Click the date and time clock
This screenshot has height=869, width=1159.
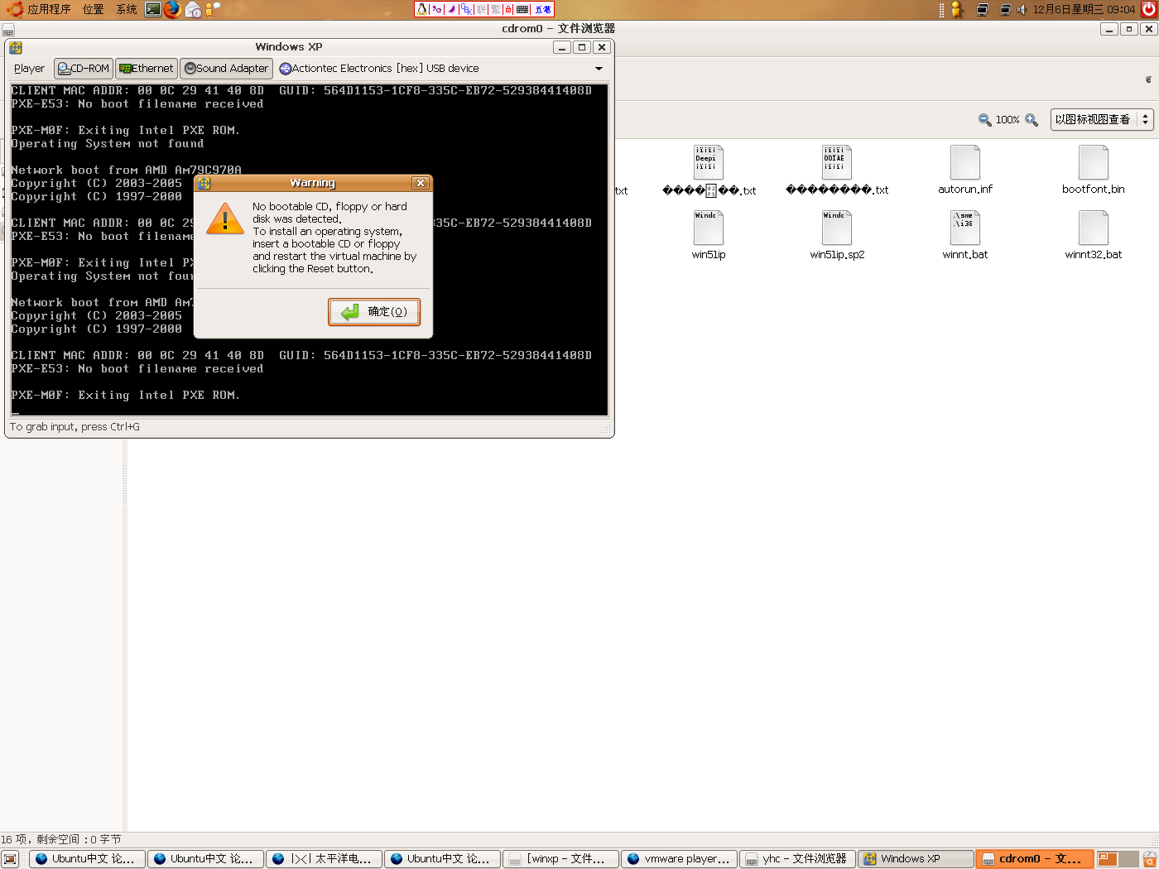(x=1084, y=9)
